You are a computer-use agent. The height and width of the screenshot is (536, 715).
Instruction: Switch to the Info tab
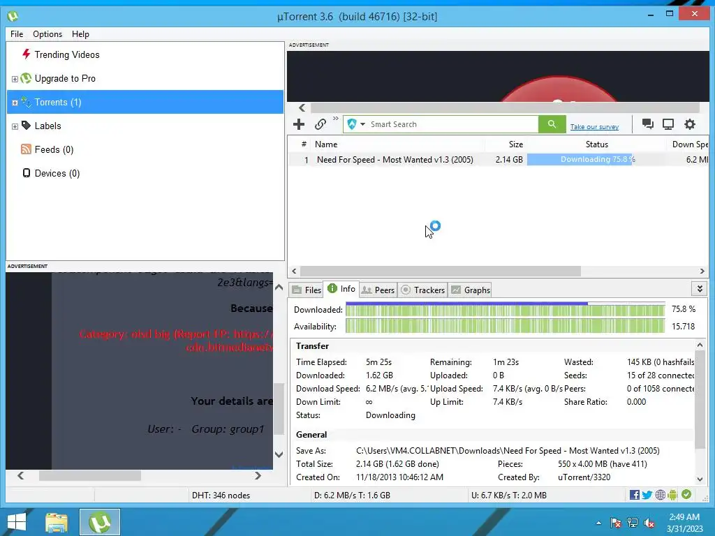tap(341, 288)
